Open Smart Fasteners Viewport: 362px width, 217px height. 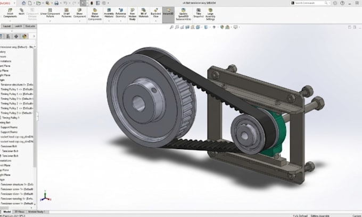click(67, 13)
